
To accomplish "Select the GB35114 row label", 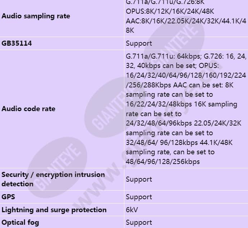I will pyautogui.click(x=17, y=44).
